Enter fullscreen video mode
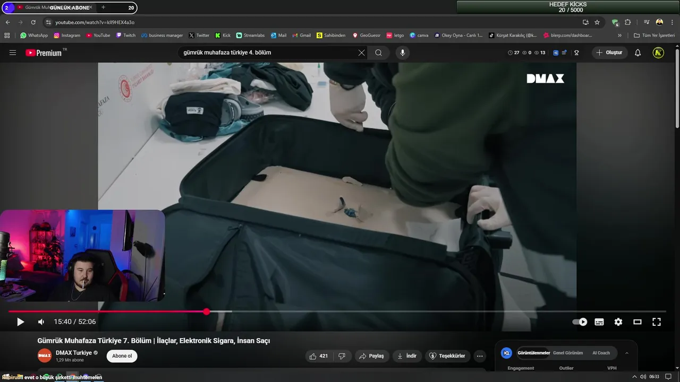This screenshot has width=680, height=382. (657, 322)
